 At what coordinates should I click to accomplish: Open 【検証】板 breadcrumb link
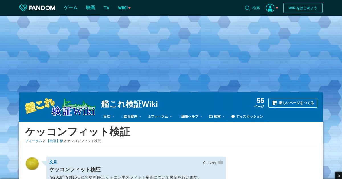tap(55, 141)
